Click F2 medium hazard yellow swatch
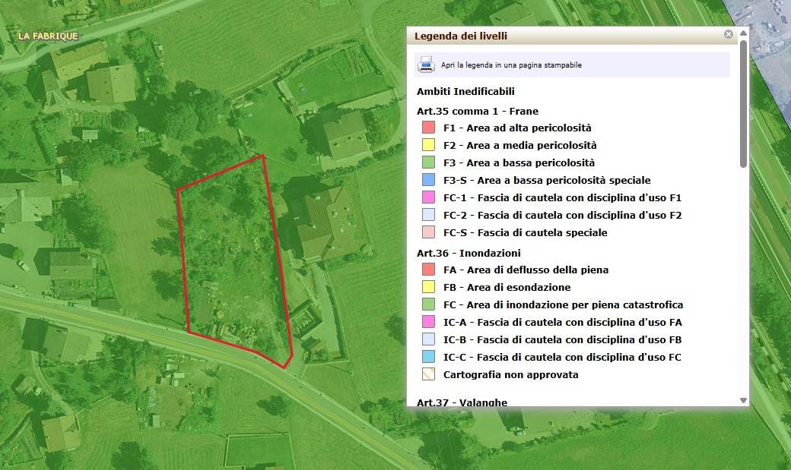791x470 pixels. pyautogui.click(x=428, y=145)
